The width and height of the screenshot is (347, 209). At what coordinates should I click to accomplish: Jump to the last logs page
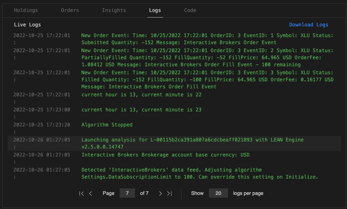[x=169, y=193]
